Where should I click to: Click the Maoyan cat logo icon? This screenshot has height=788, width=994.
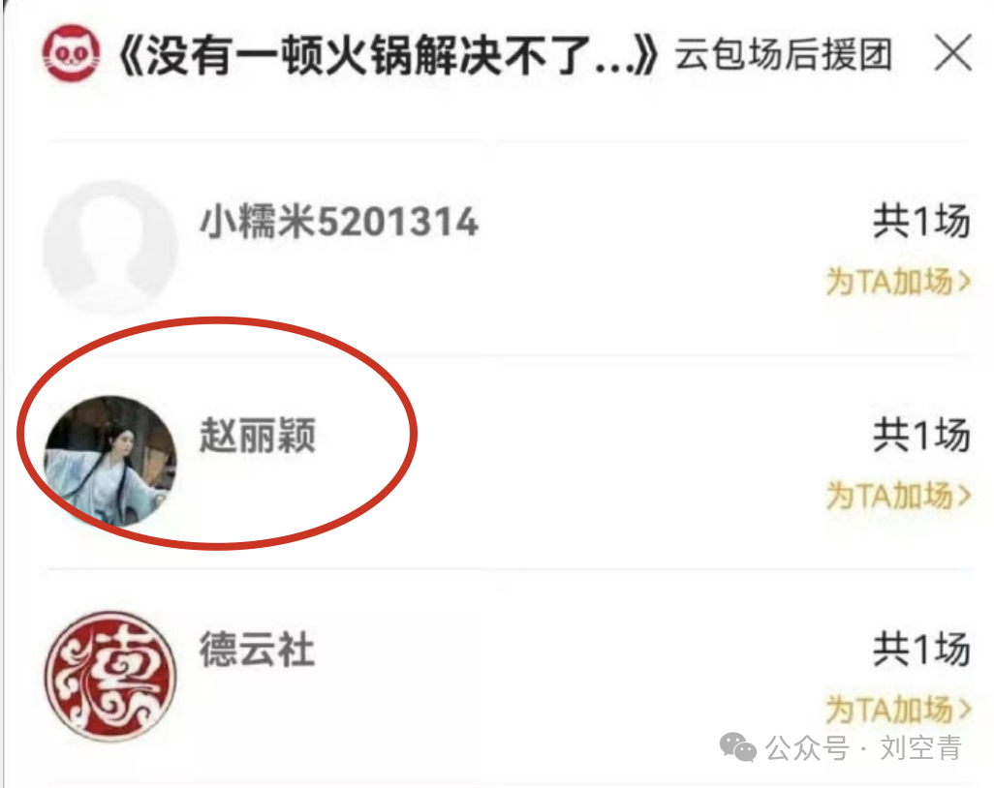[x=71, y=53]
